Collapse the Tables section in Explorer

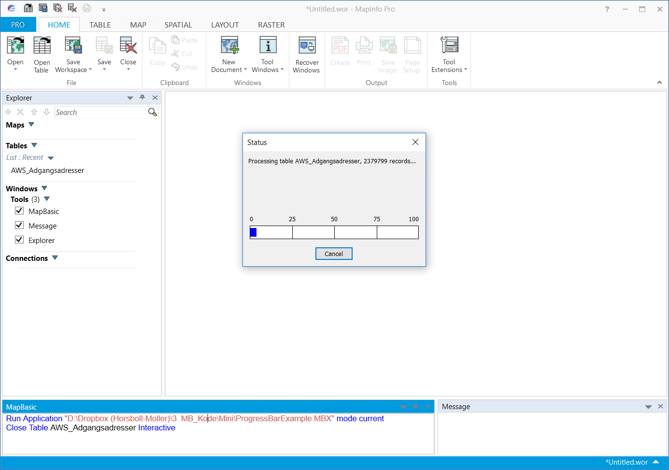click(x=34, y=145)
